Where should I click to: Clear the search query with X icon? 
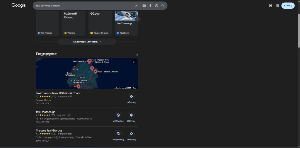pos(137,6)
